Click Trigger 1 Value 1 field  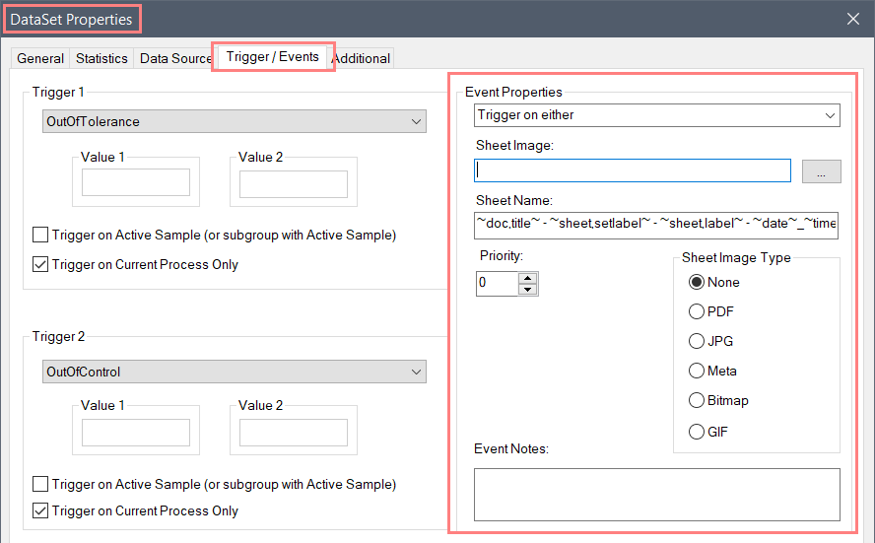[x=136, y=183]
